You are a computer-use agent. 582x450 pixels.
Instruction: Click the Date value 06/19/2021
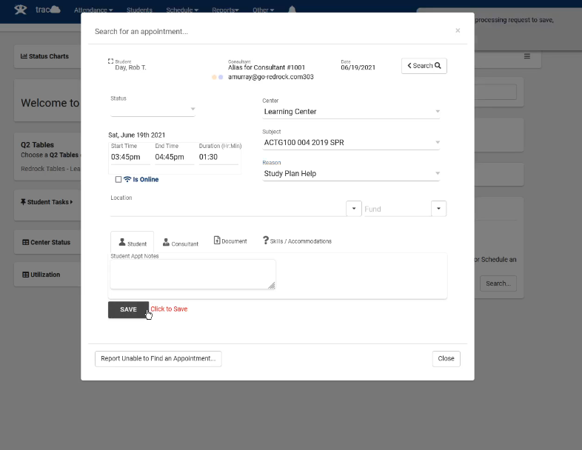tap(358, 67)
